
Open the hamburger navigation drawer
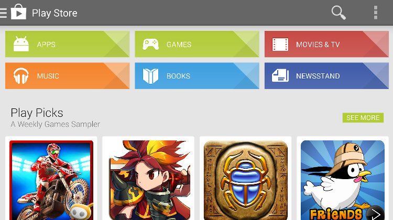coord(3,13)
